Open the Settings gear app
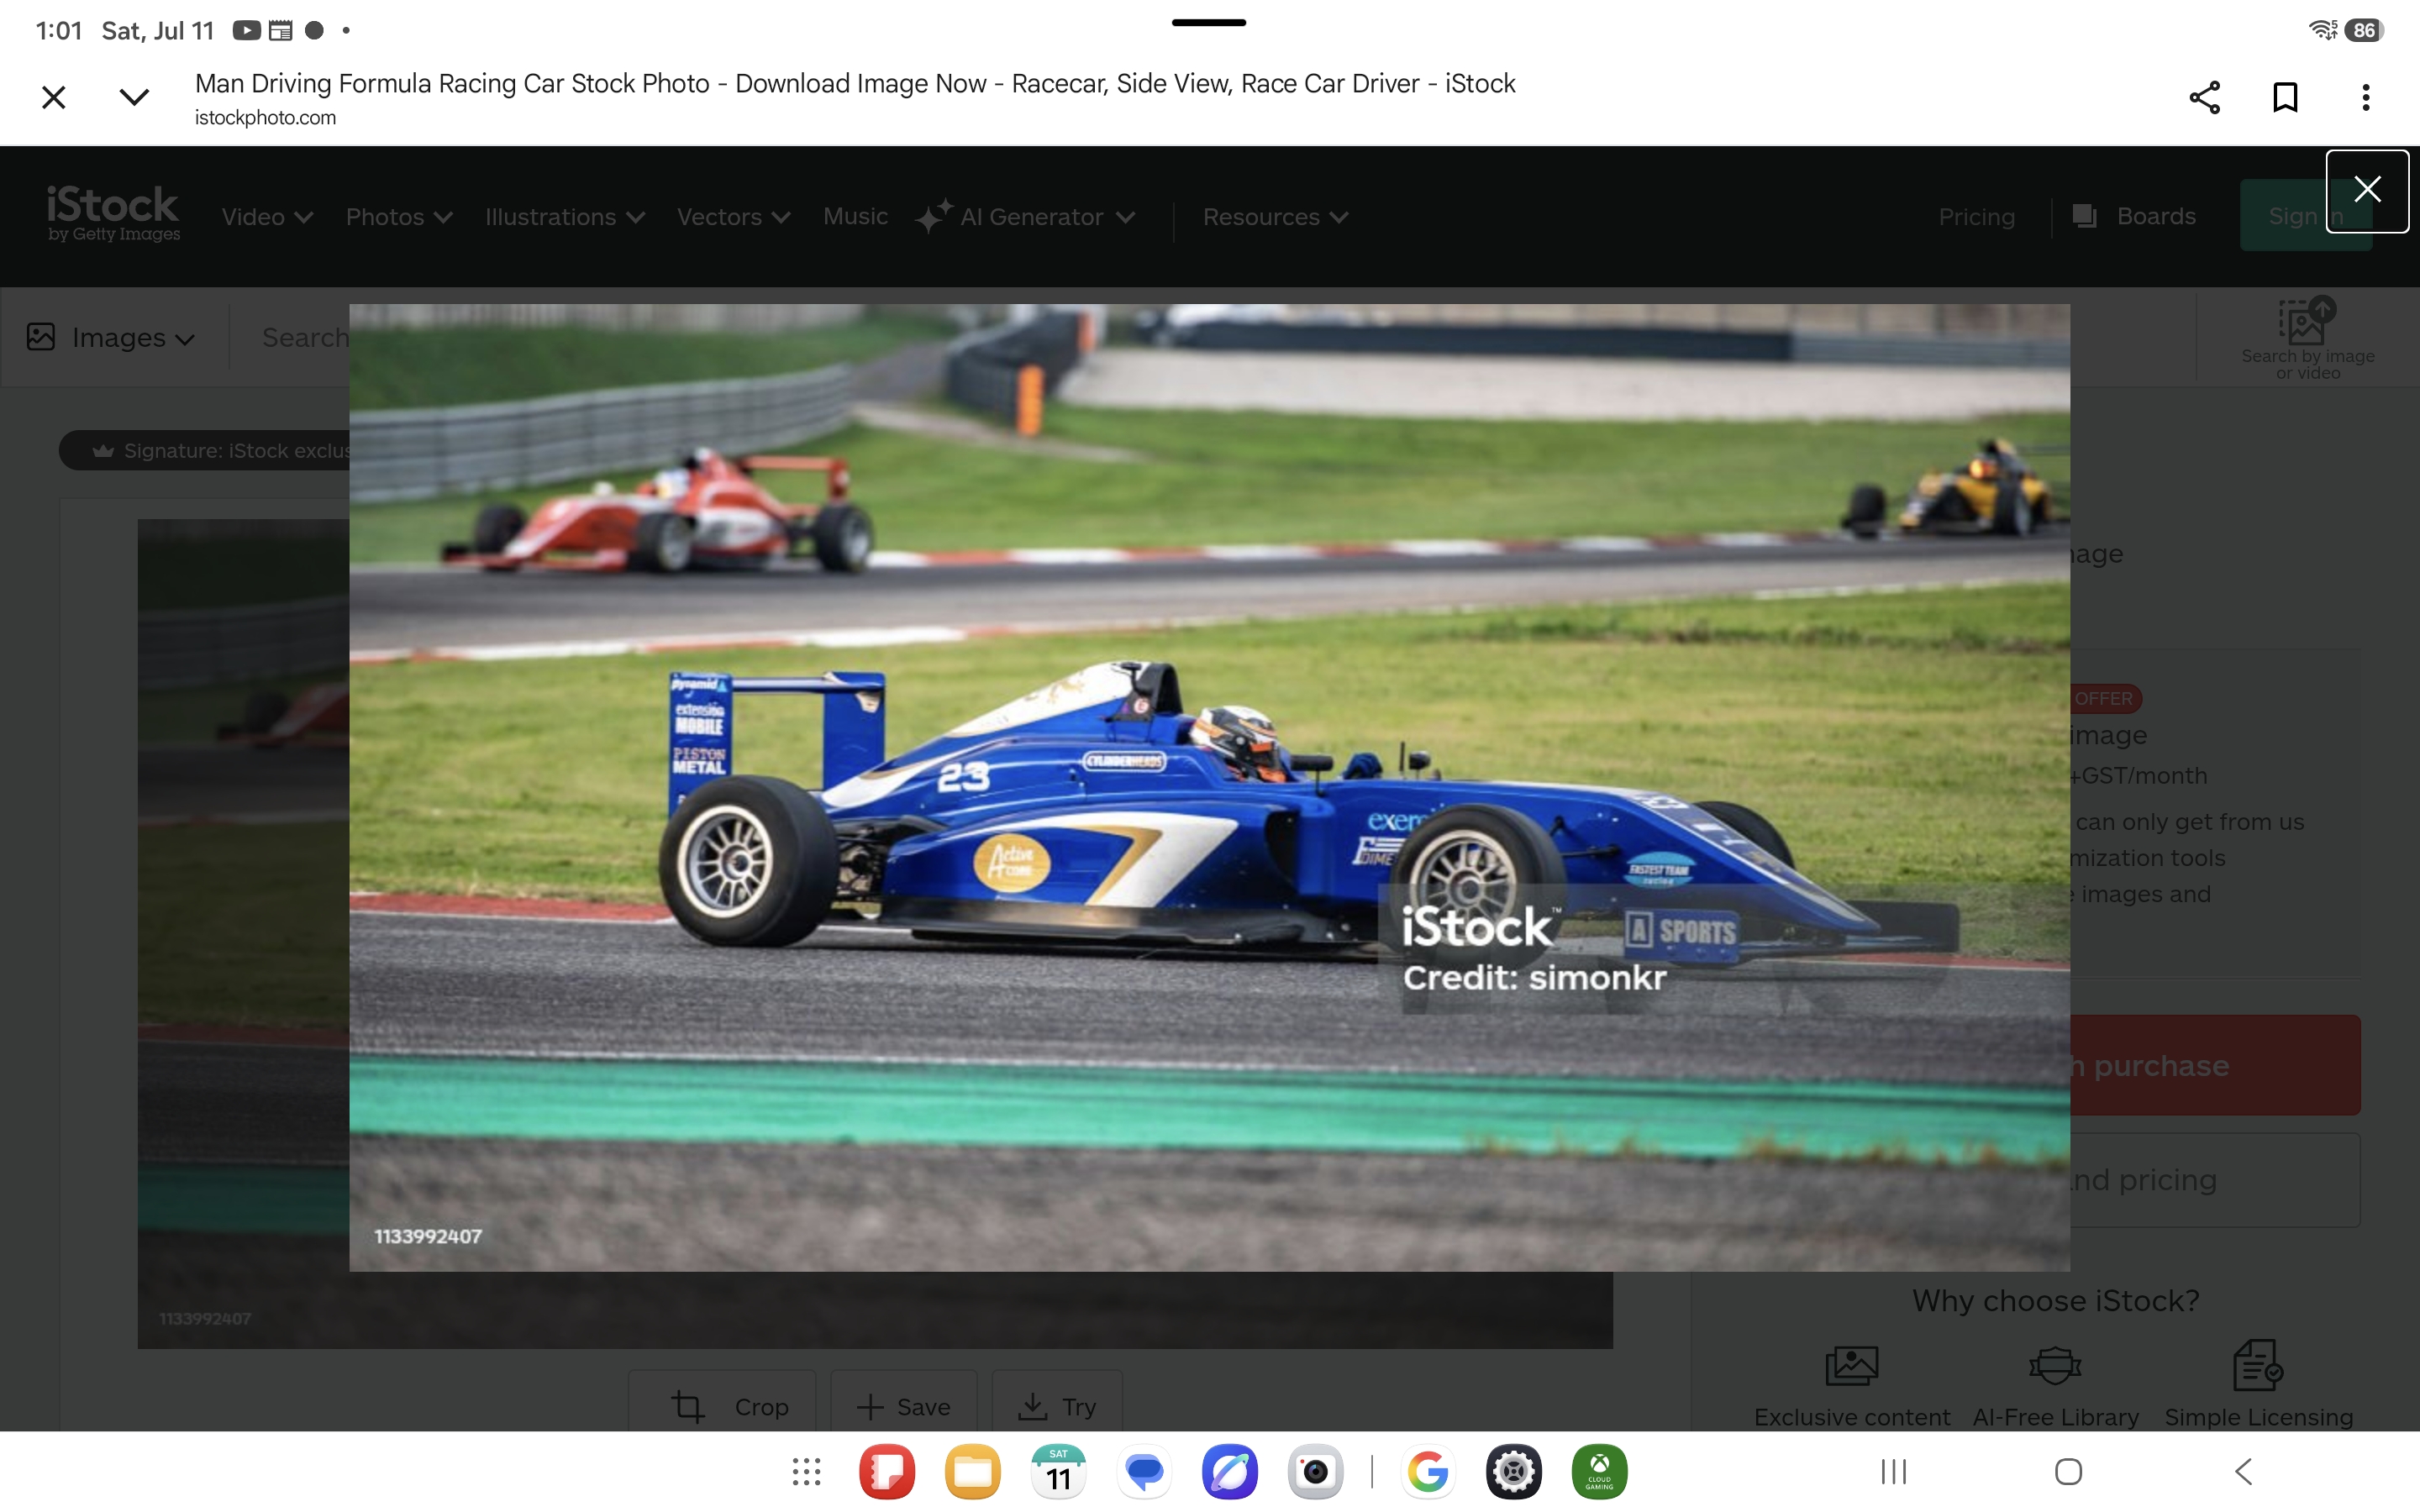Image resolution: width=2420 pixels, height=1512 pixels. (x=1514, y=1472)
